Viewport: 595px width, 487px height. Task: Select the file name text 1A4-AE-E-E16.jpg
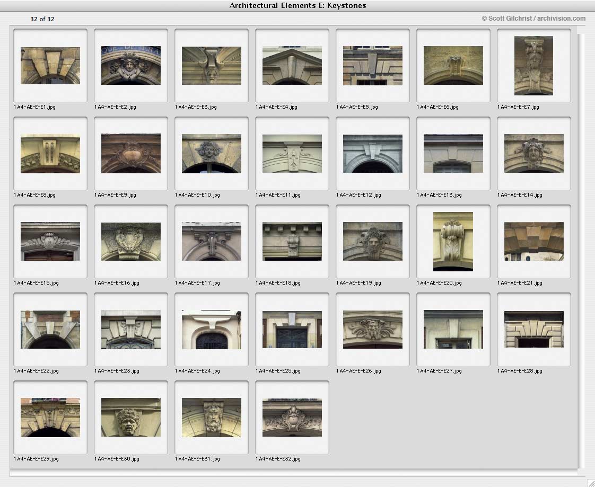coord(117,283)
